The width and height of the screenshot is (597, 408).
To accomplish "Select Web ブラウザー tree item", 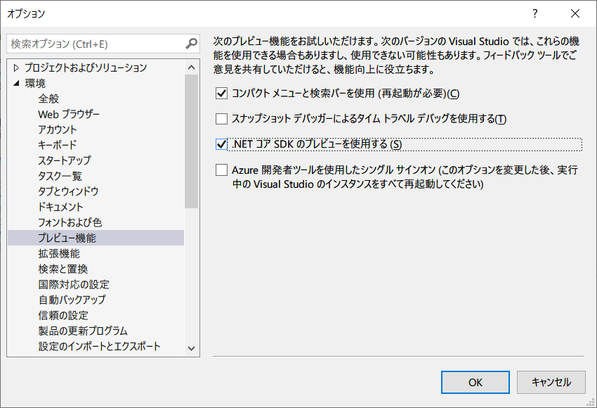I will [x=69, y=114].
